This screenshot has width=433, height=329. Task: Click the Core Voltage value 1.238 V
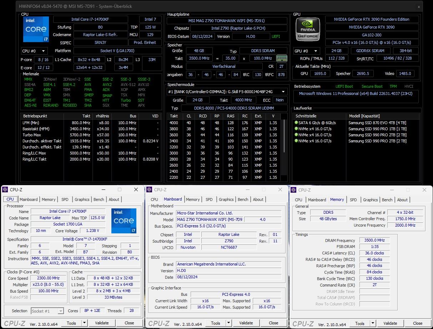[x=93, y=231]
